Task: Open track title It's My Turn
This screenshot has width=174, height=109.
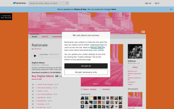Action: (42, 107)
